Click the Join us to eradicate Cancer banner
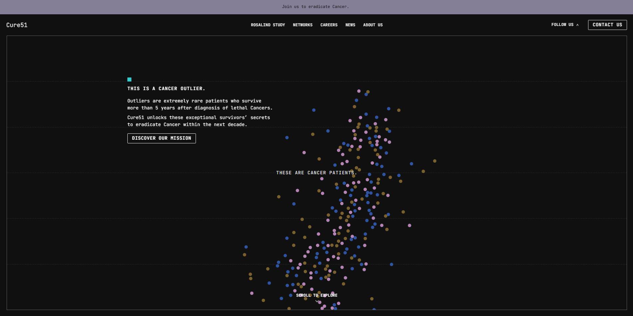The width and height of the screenshot is (633, 316). [315, 7]
